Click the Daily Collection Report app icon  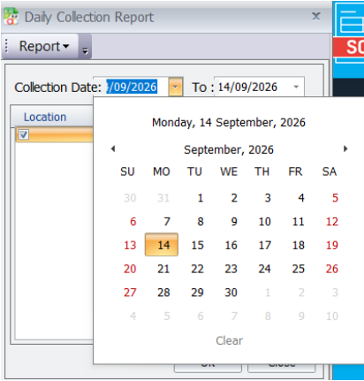point(11,17)
